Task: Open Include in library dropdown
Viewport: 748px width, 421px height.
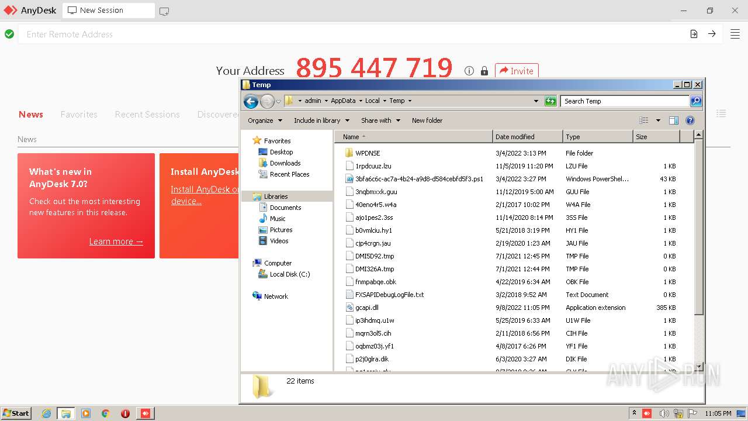Action: pyautogui.click(x=321, y=120)
